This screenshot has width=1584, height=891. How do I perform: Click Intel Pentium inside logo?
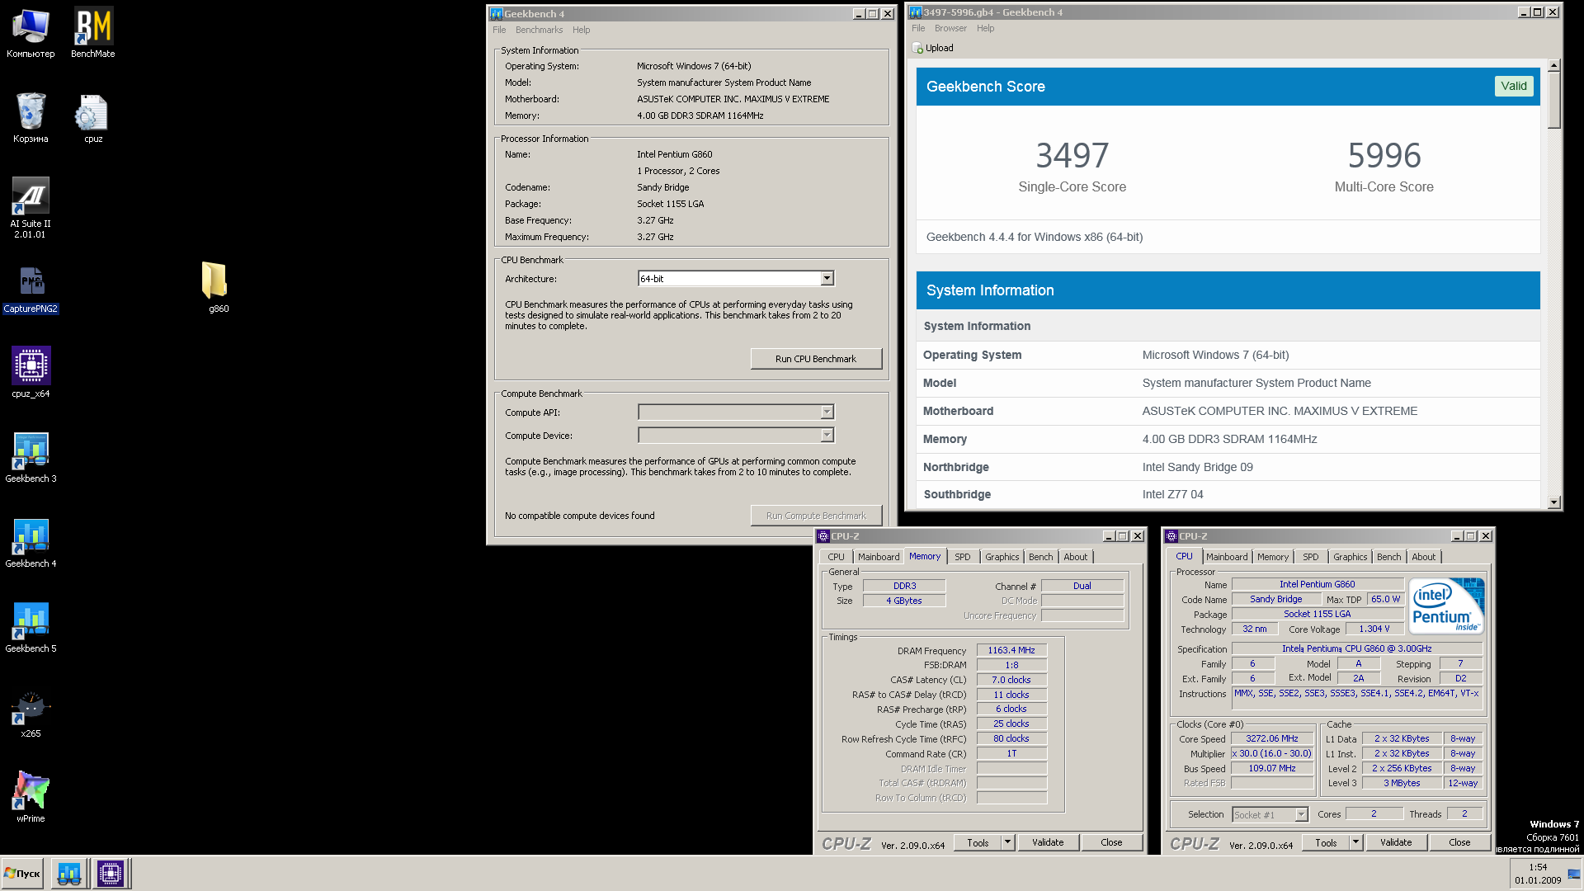point(1446,606)
